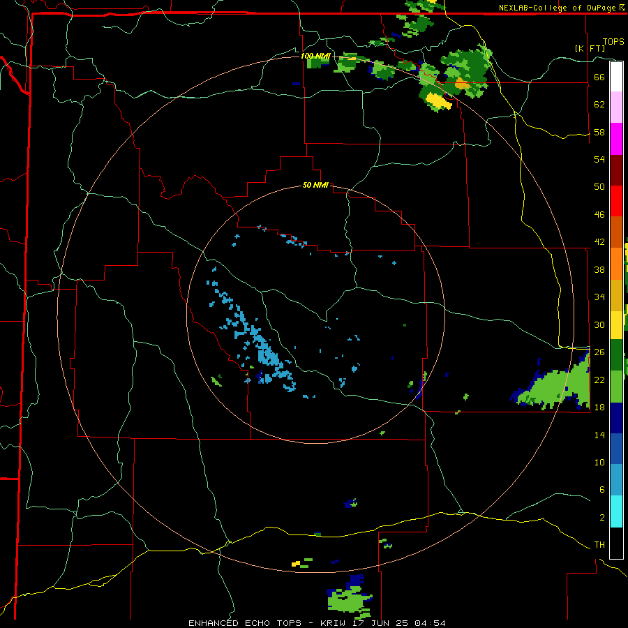Click the '17 JUN 25' date text
This screenshot has width=628, height=628.
click(380, 623)
